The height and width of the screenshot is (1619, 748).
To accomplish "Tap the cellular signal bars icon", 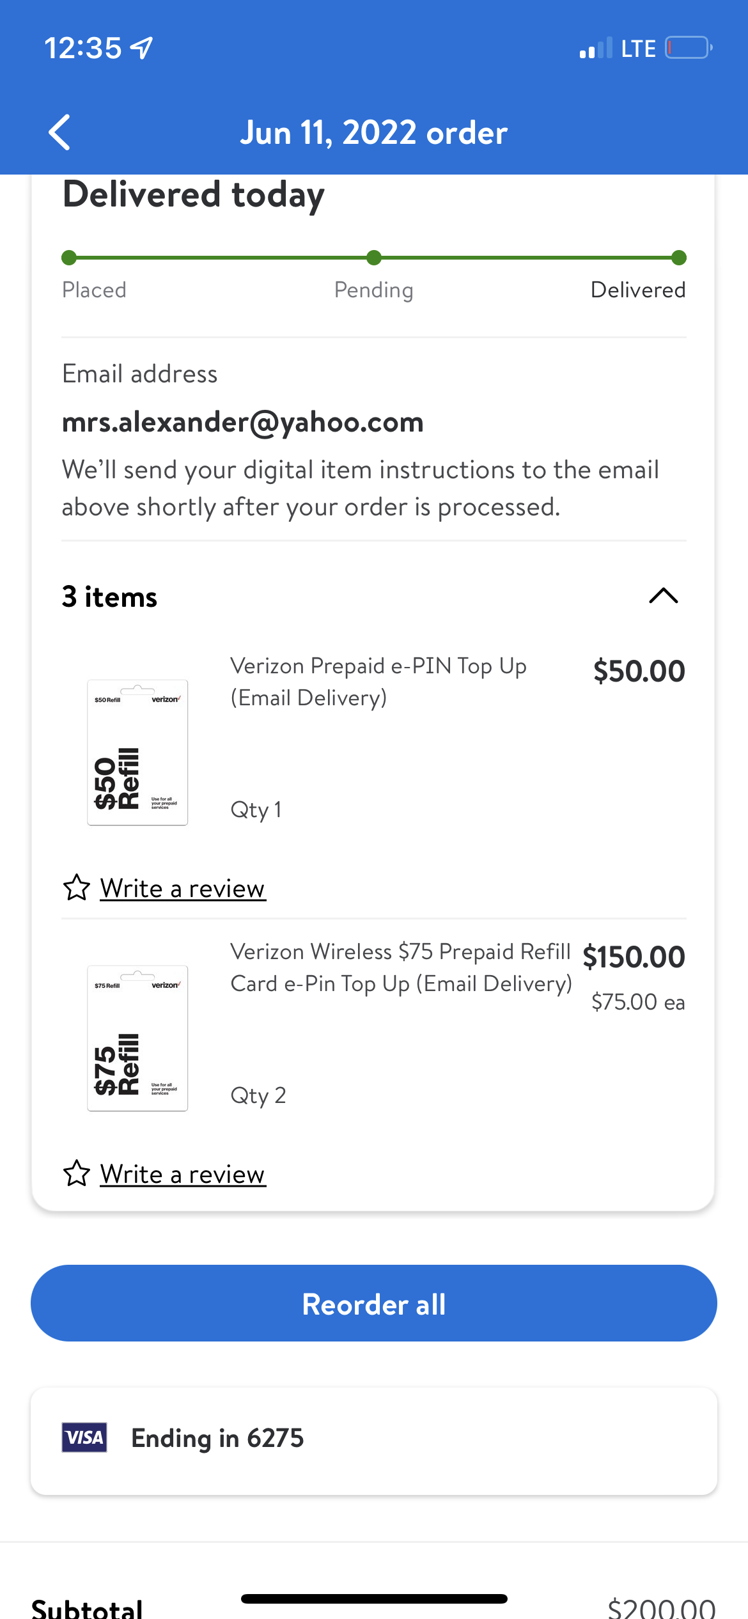I will [595, 49].
